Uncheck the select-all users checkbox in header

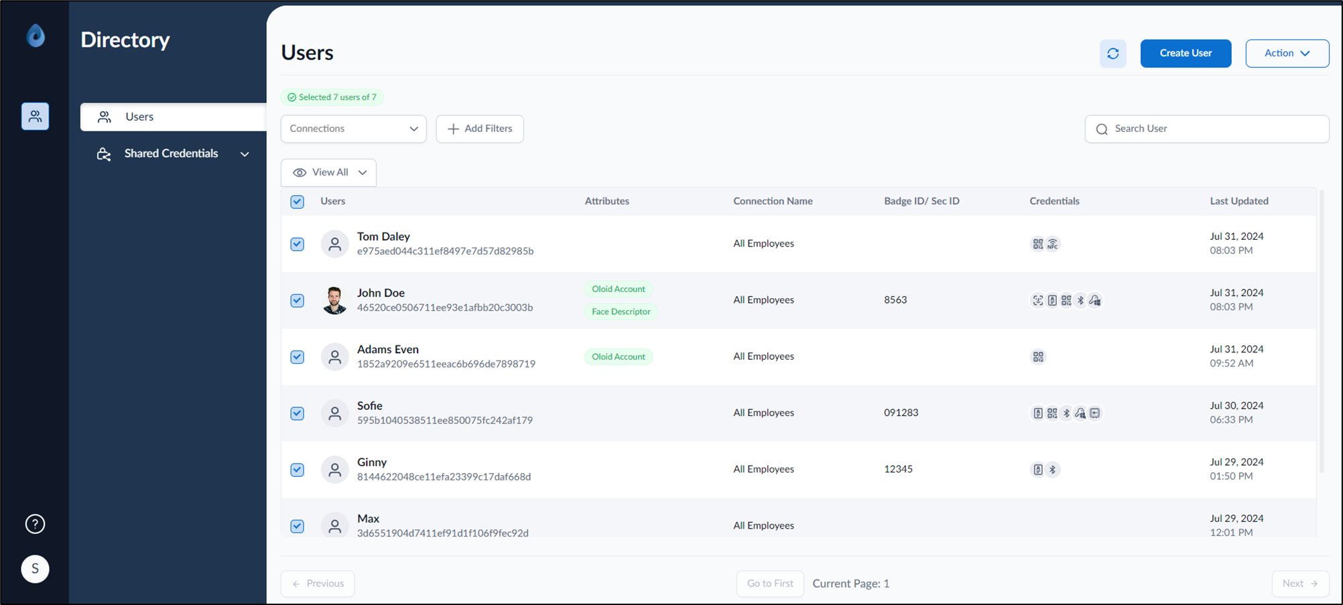click(298, 202)
